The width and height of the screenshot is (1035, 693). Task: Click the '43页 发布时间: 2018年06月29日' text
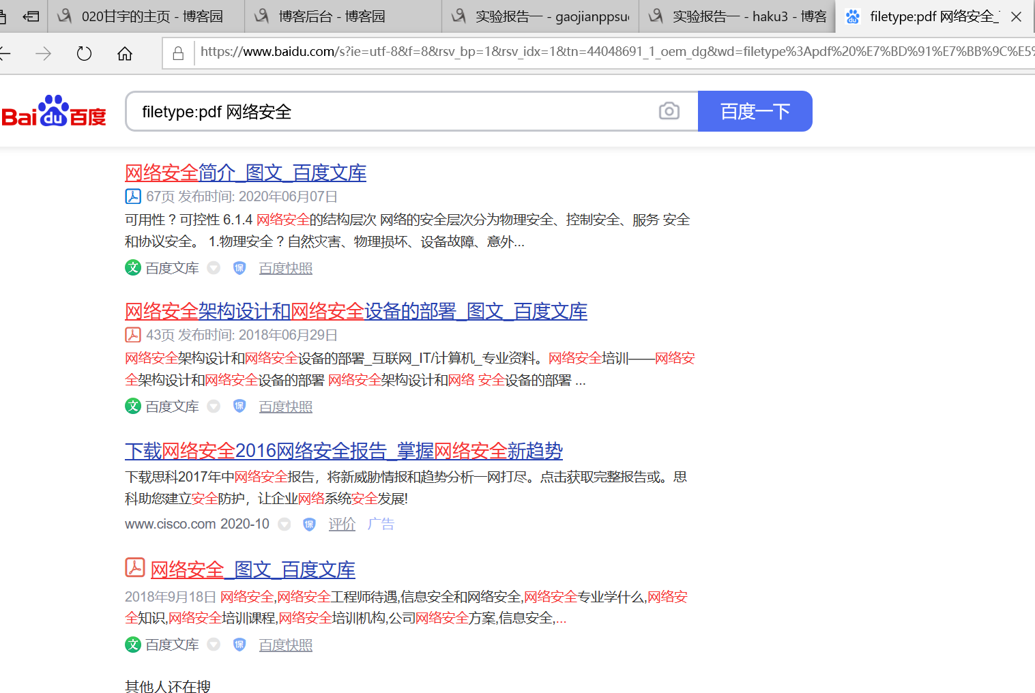point(242,335)
